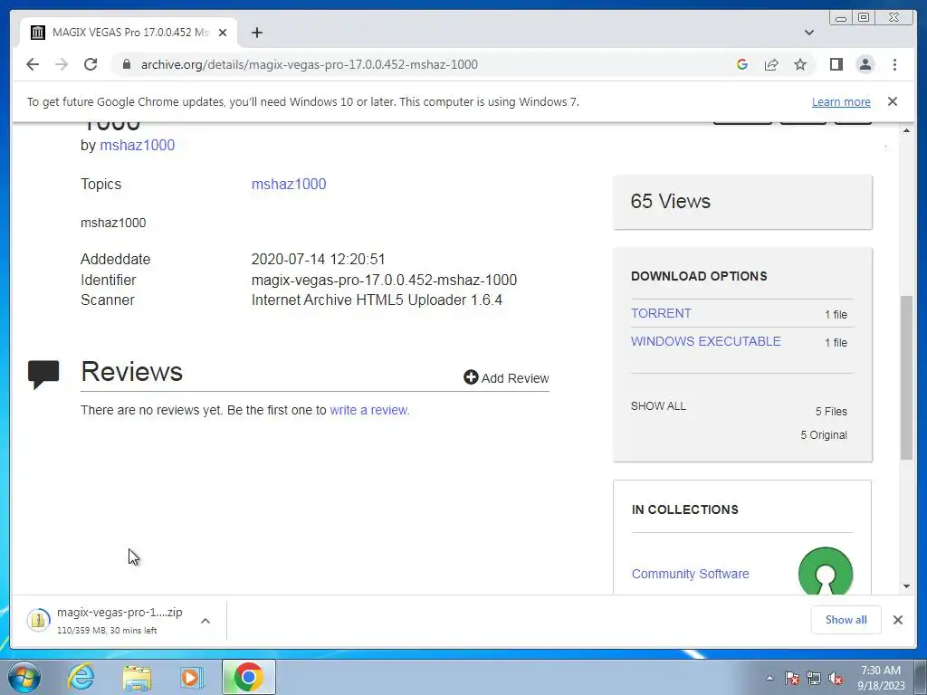Open mshaz1000 uploader profile link
The width and height of the screenshot is (927, 695).
[x=138, y=146]
